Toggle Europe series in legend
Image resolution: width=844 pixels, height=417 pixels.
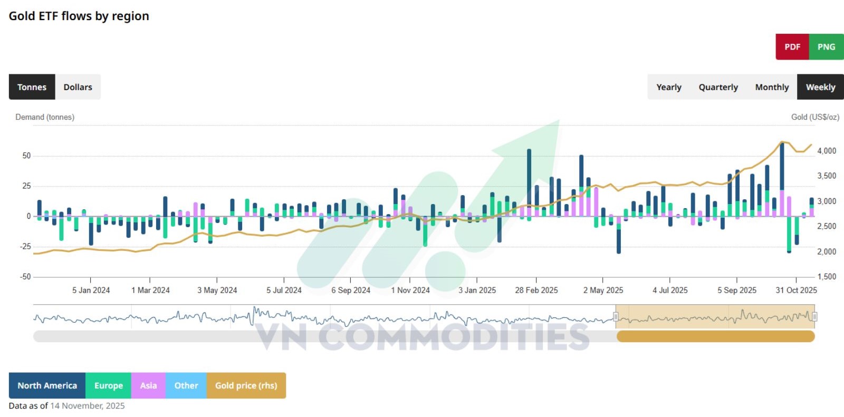pyautogui.click(x=108, y=385)
